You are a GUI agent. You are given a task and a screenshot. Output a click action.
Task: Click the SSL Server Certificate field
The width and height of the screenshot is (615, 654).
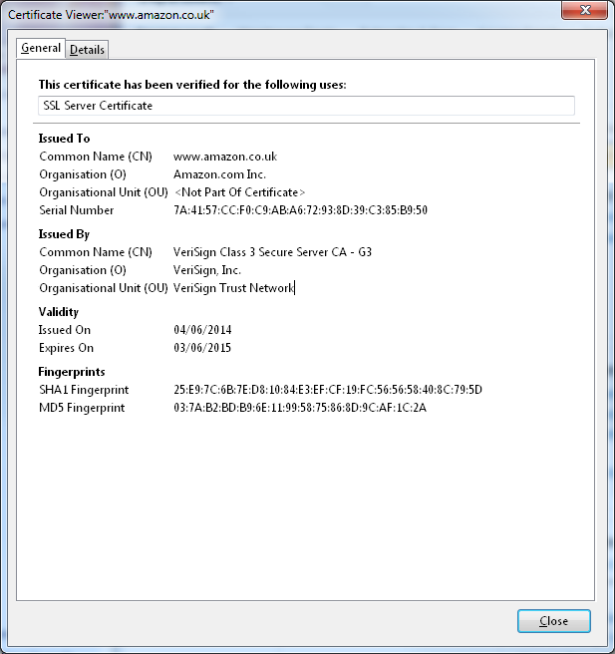pyautogui.click(x=306, y=106)
